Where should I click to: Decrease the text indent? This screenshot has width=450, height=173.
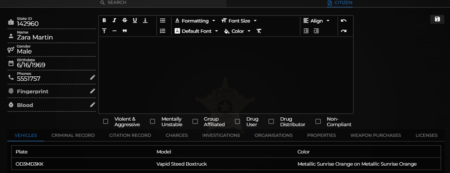point(306,31)
